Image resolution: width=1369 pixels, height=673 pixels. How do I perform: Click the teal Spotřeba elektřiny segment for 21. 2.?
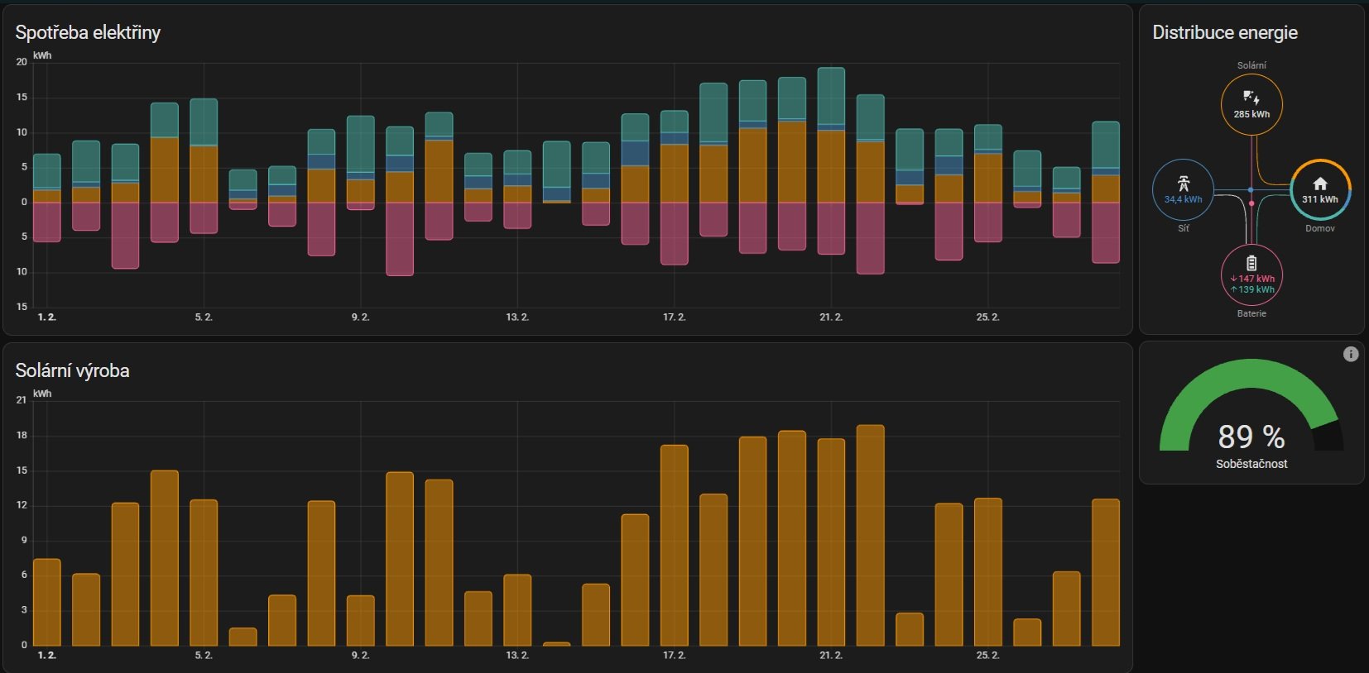[831, 95]
